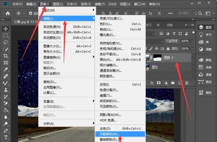Click the layer fx styles icon
Viewport: 217px width, 142px height.
pyautogui.click(x=152, y=83)
